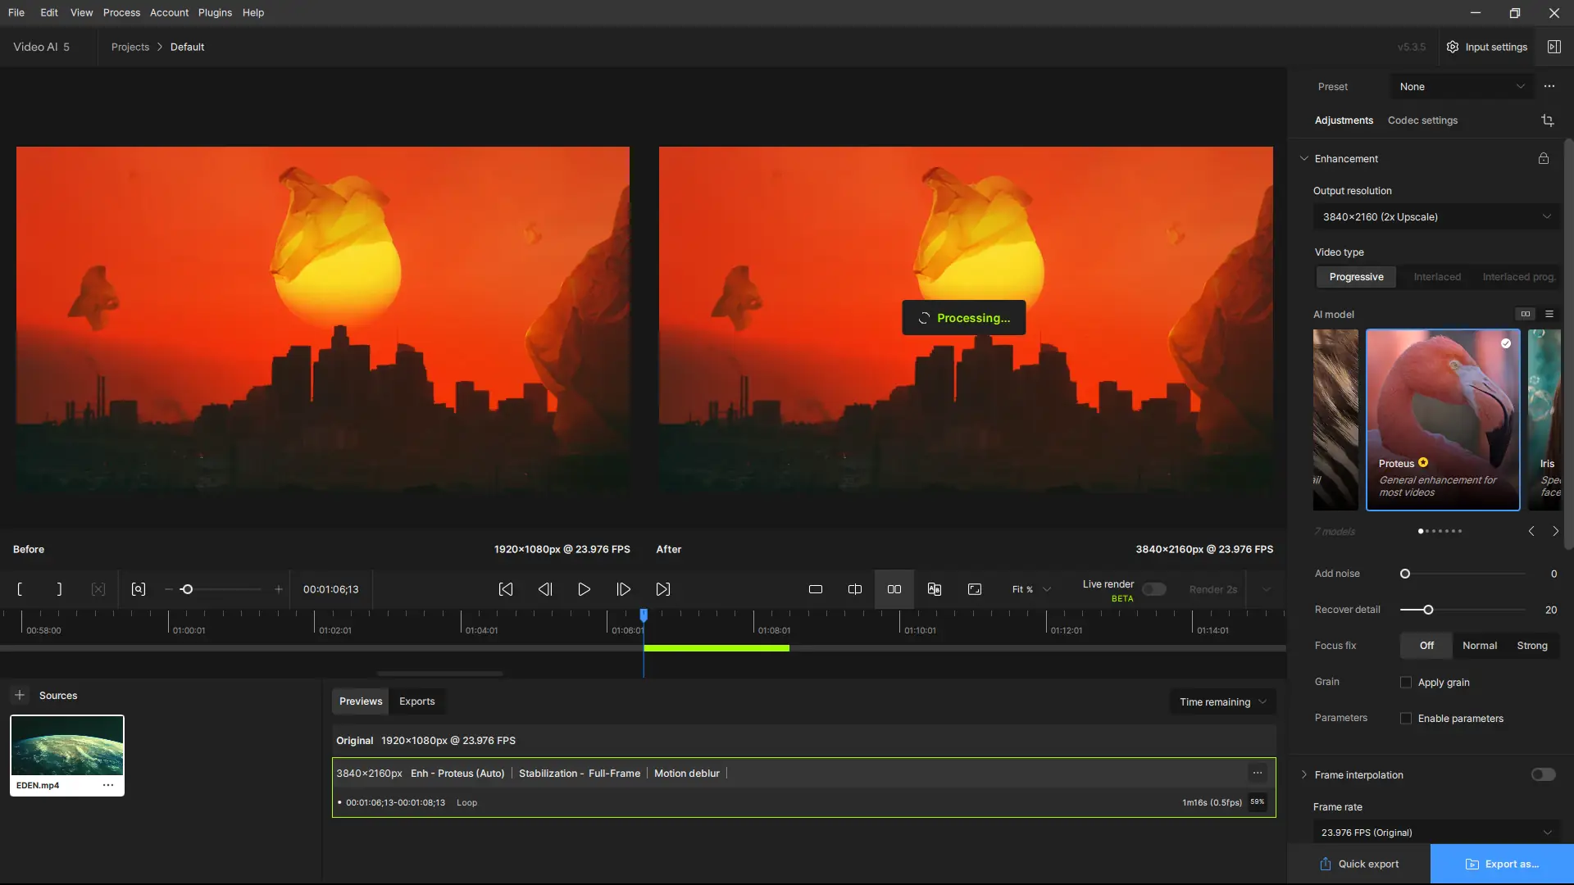This screenshot has width=1574, height=885.
Task: Open the Output resolution dropdown
Action: [x=1435, y=217]
